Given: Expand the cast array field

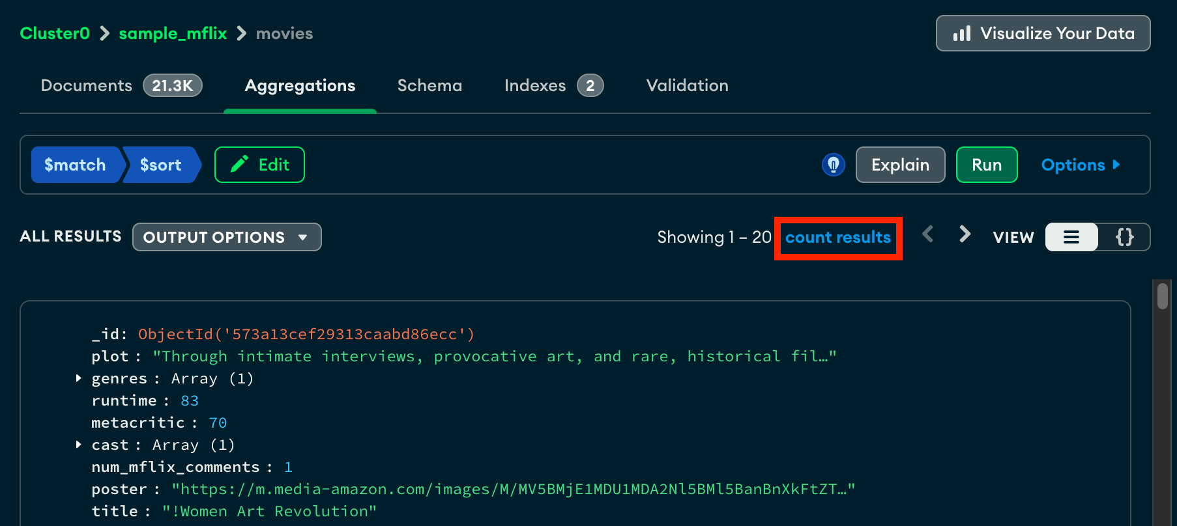Looking at the screenshot, I should [79, 445].
